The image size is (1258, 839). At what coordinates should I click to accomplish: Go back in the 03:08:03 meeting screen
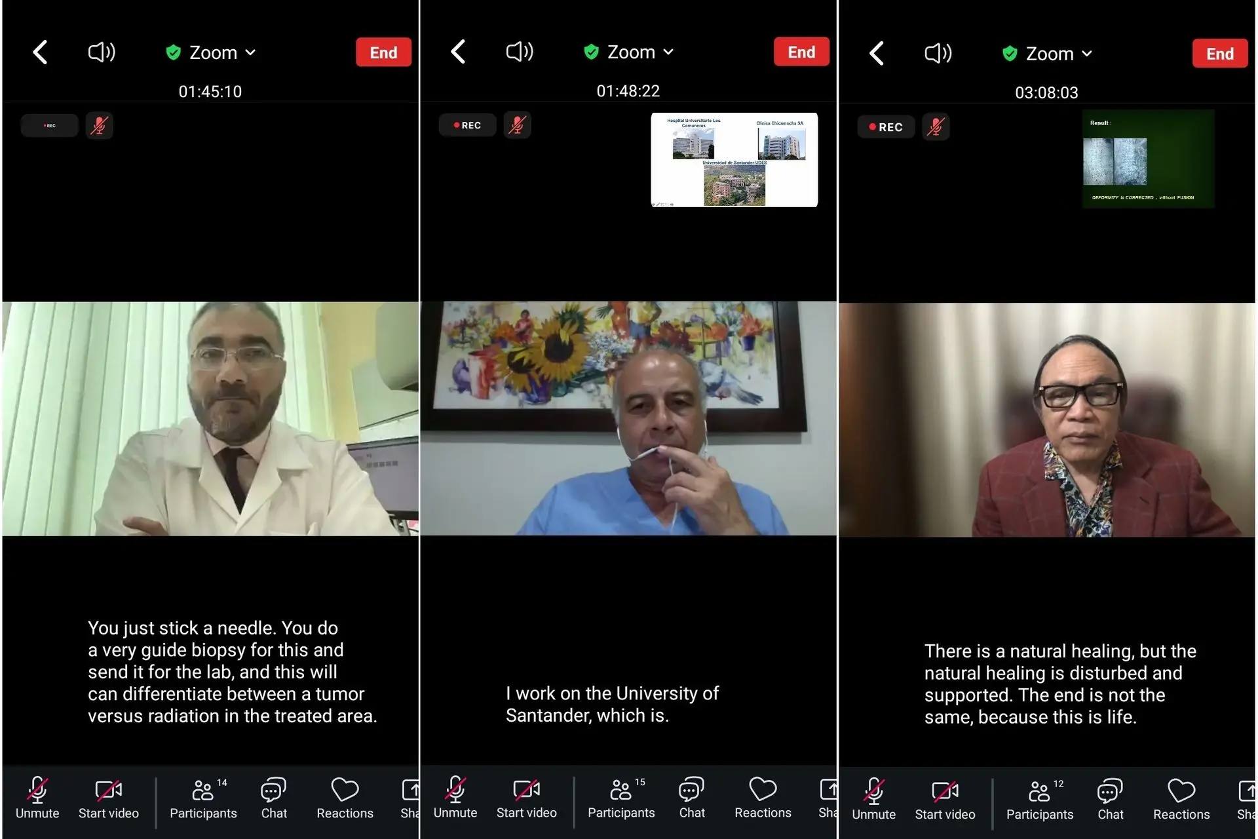tap(877, 53)
